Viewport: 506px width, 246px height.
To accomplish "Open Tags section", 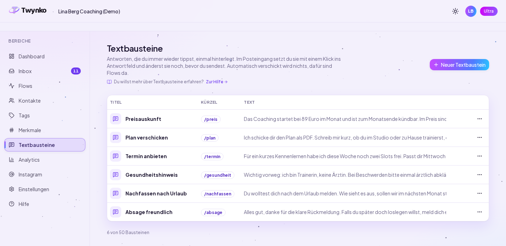I will tap(45, 115).
